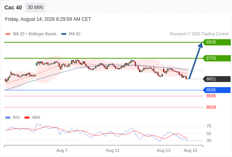This screenshot has width=232, height=157.
Task: Click the red 8565 support label
Action: (211, 96)
